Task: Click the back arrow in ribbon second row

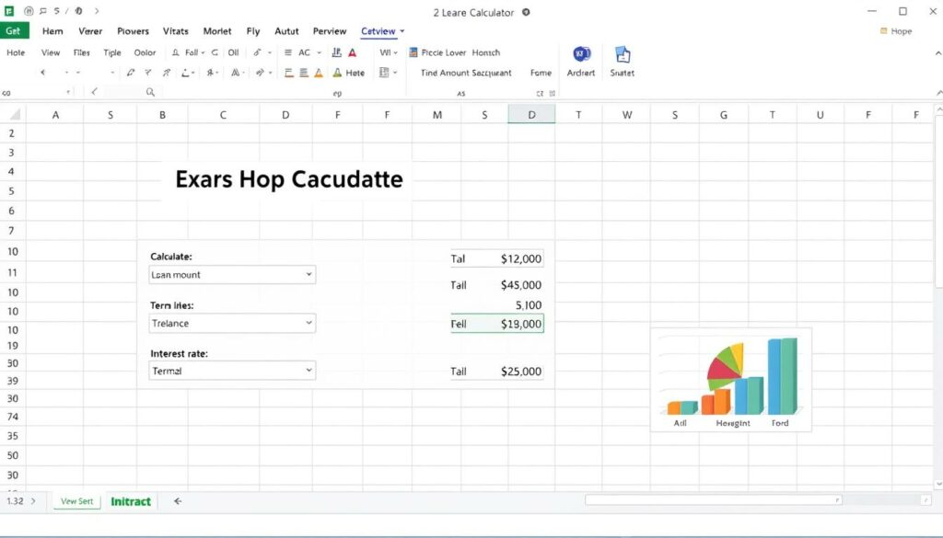Action: tap(42, 72)
